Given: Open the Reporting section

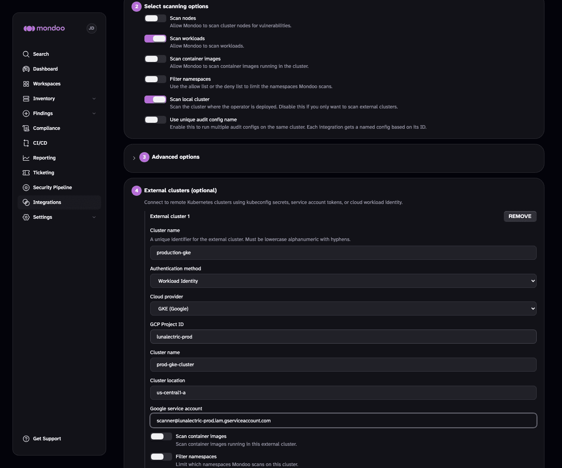Looking at the screenshot, I should (59, 158).
